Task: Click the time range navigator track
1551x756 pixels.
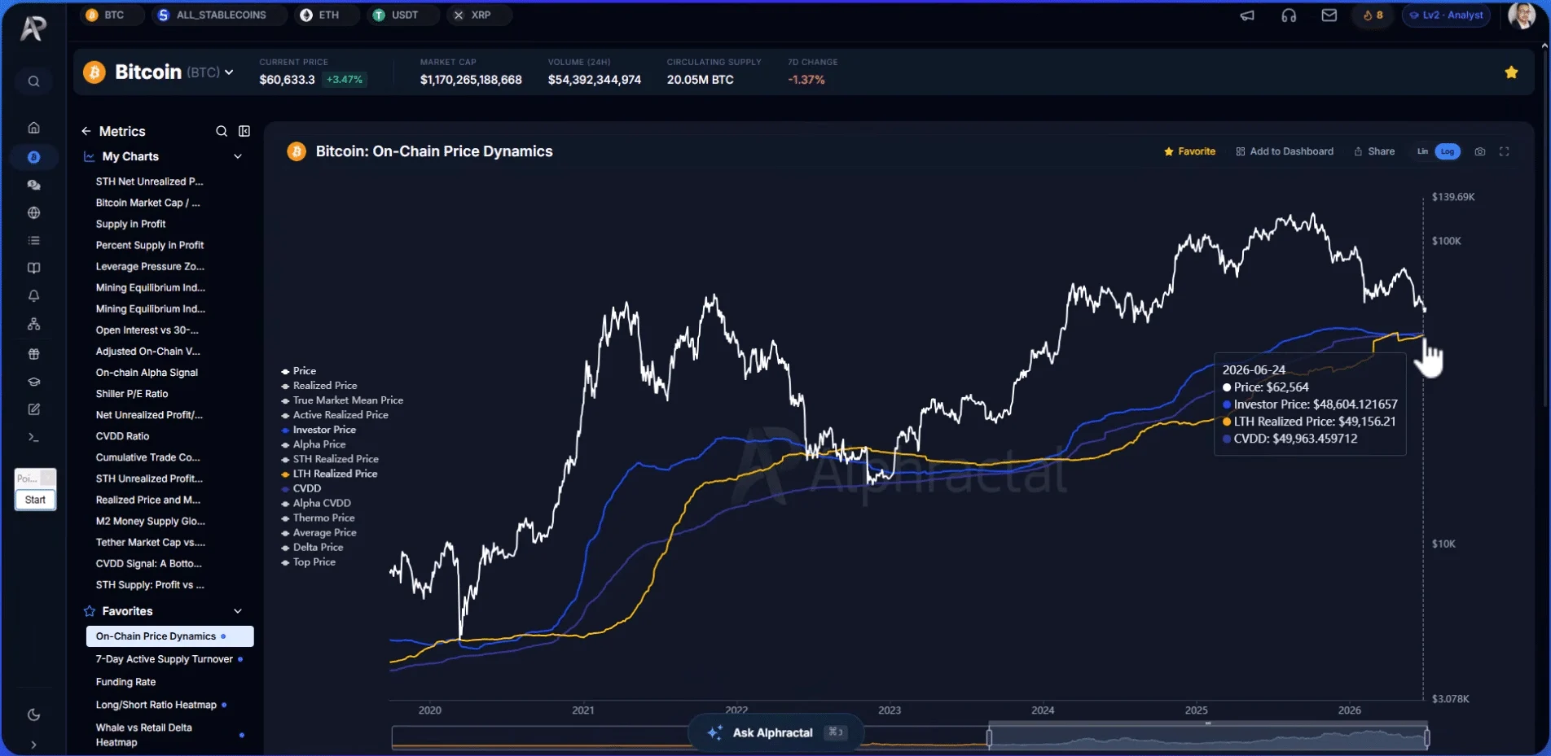Action: [910, 737]
